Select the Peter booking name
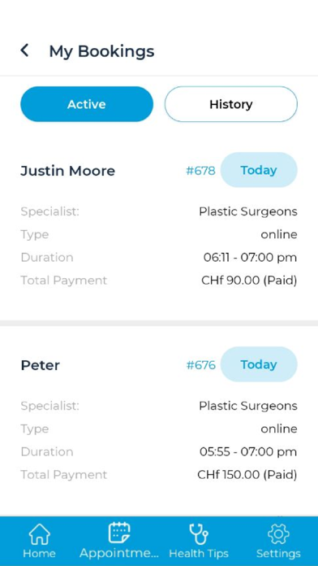Image resolution: width=318 pixels, height=566 pixels. 41,365
